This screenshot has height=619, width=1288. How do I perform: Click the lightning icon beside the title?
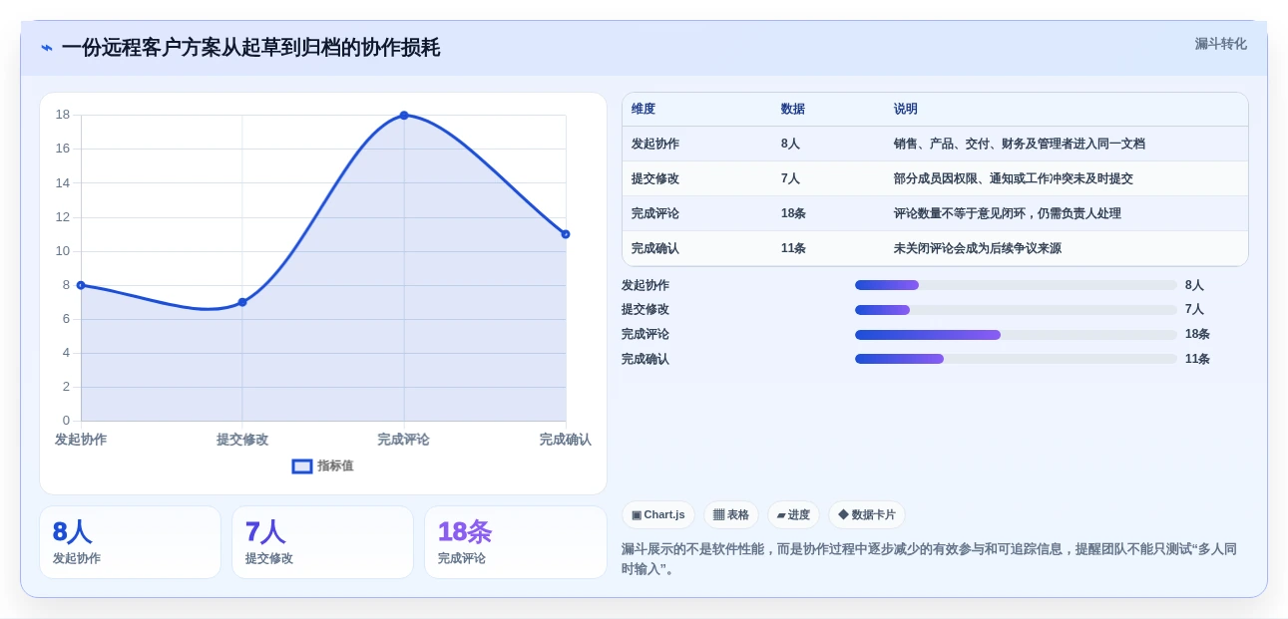(x=47, y=48)
